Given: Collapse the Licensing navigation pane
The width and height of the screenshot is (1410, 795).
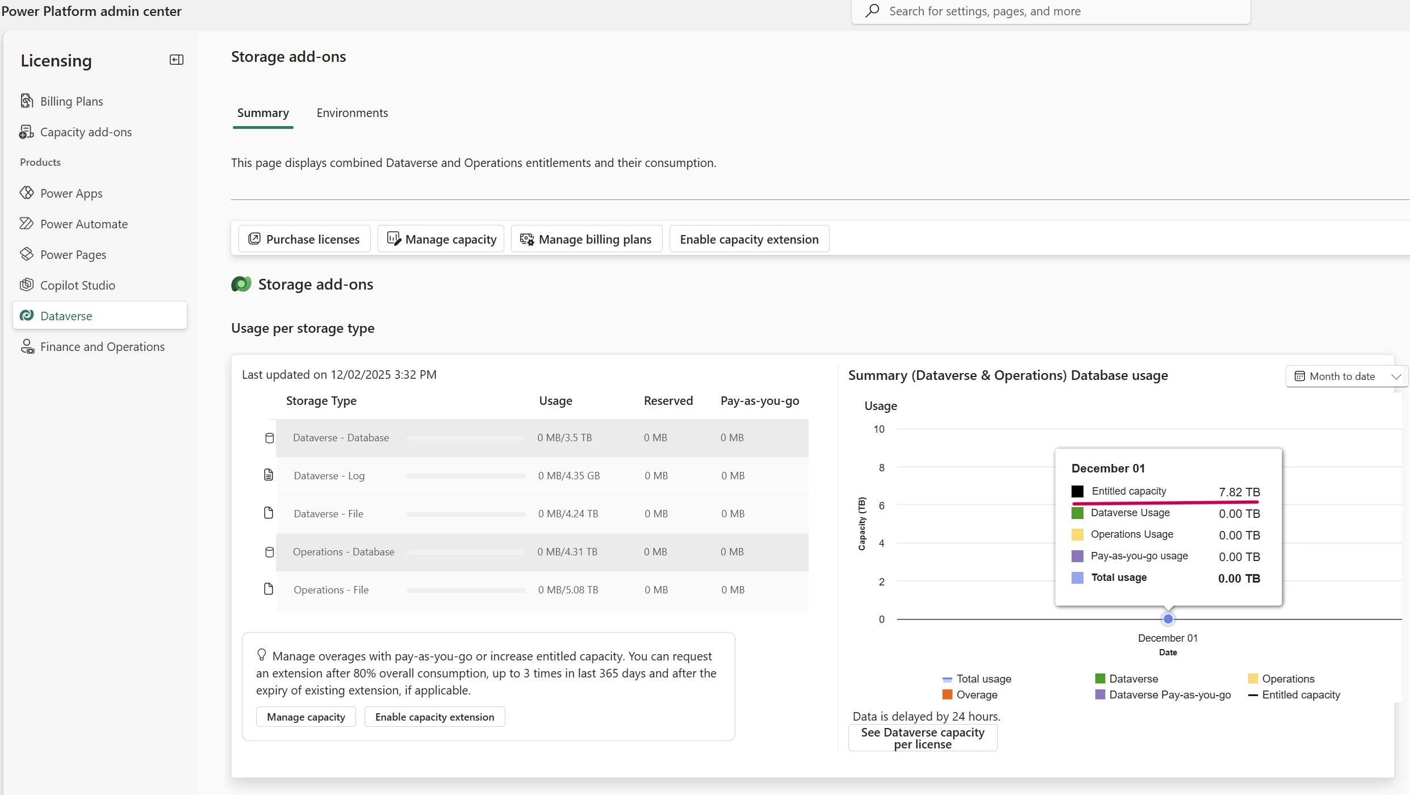Looking at the screenshot, I should click(176, 59).
